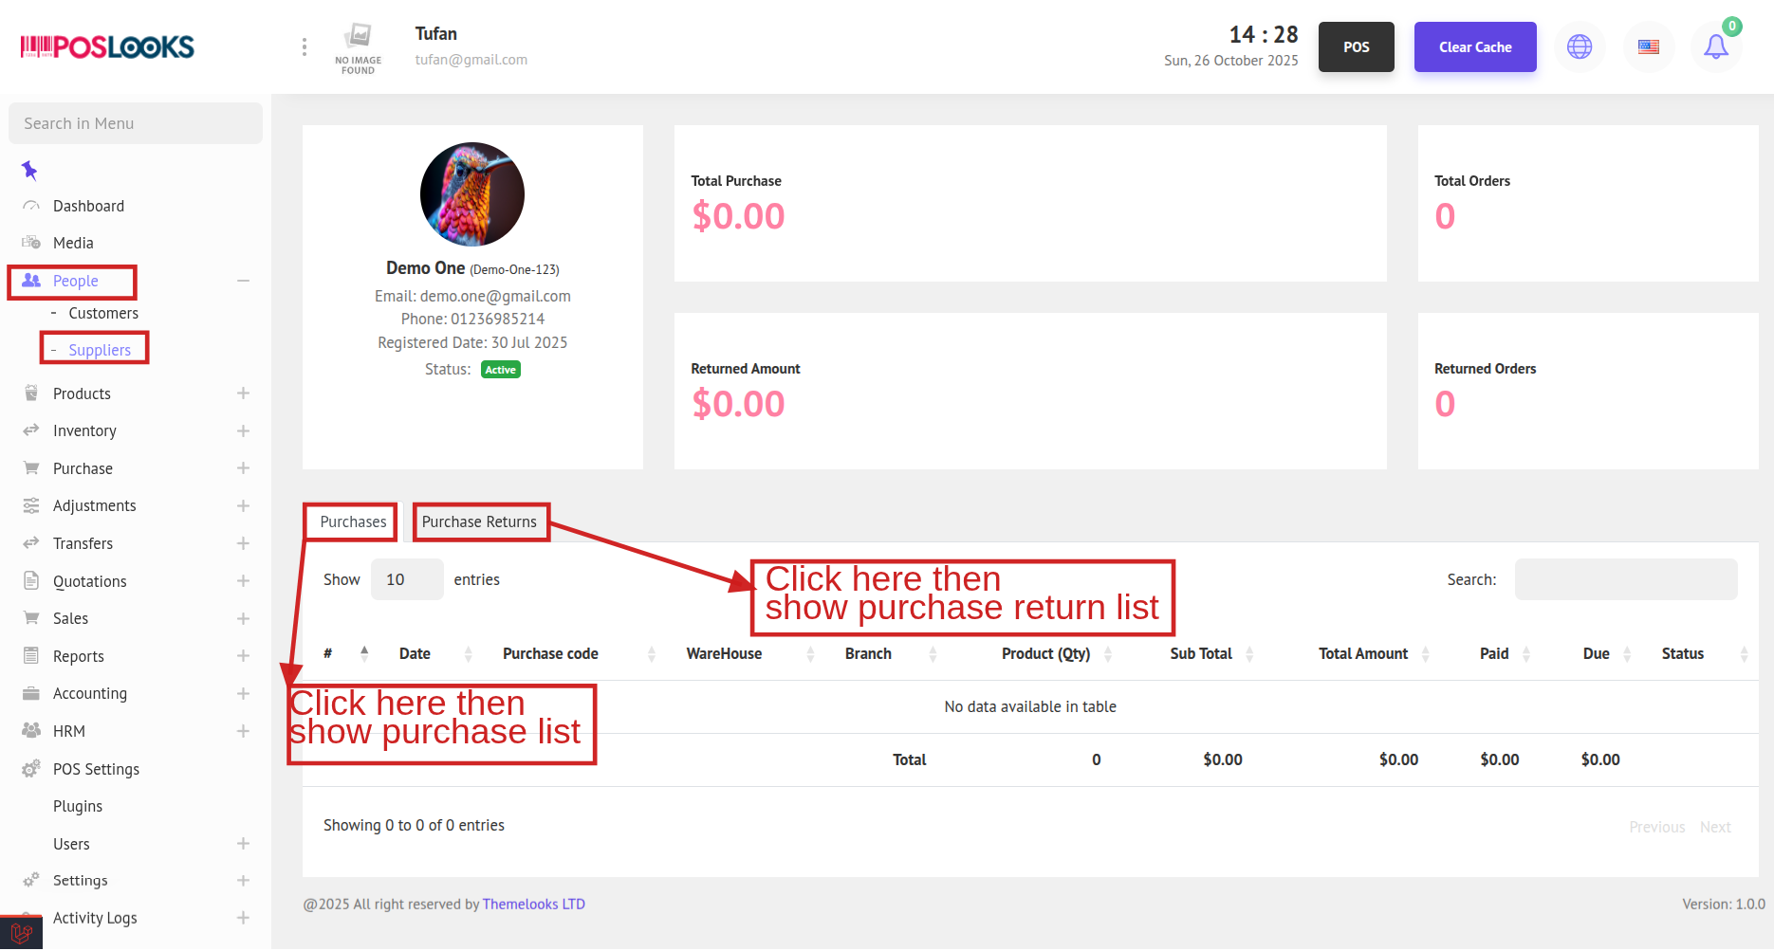Screen dimensions: 1774x951
Task: Click the Laravel debug icon at bottom-left
Action: 21,933
